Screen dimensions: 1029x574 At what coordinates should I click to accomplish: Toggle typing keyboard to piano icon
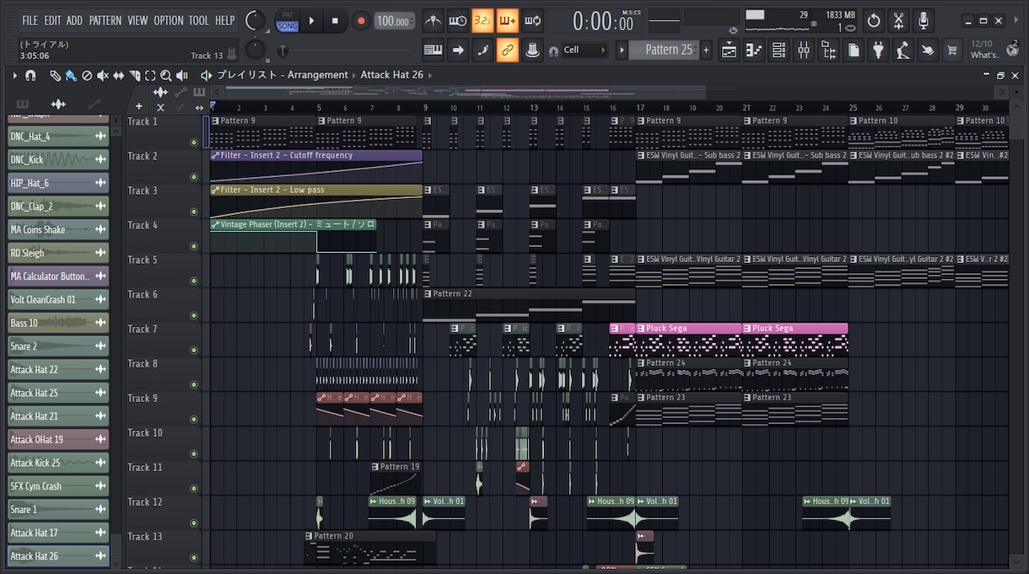[434, 50]
